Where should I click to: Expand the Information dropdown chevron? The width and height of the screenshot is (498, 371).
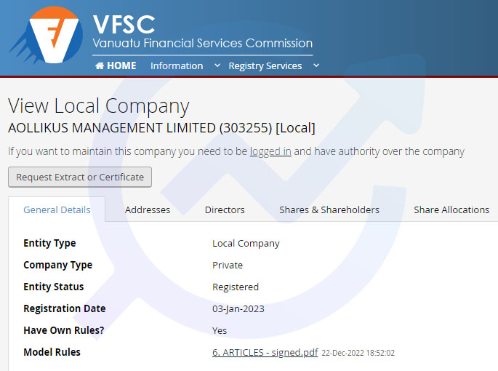click(x=217, y=65)
